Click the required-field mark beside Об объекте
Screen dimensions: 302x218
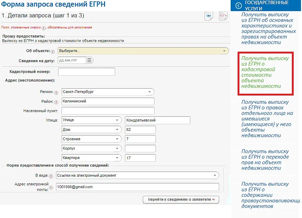(53, 52)
